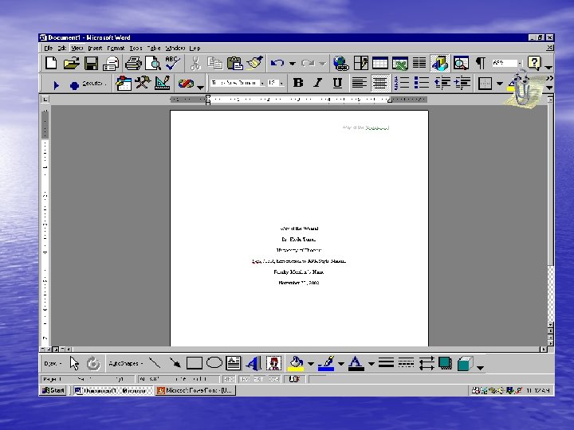Set text Columns icon
This screenshot has height=430, width=574.
pyautogui.click(x=419, y=63)
